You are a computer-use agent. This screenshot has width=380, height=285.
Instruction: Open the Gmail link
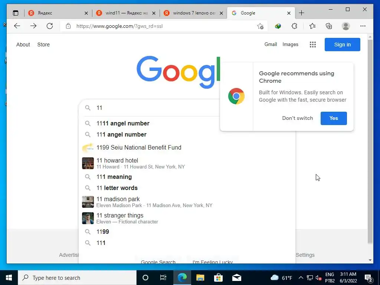click(x=271, y=45)
